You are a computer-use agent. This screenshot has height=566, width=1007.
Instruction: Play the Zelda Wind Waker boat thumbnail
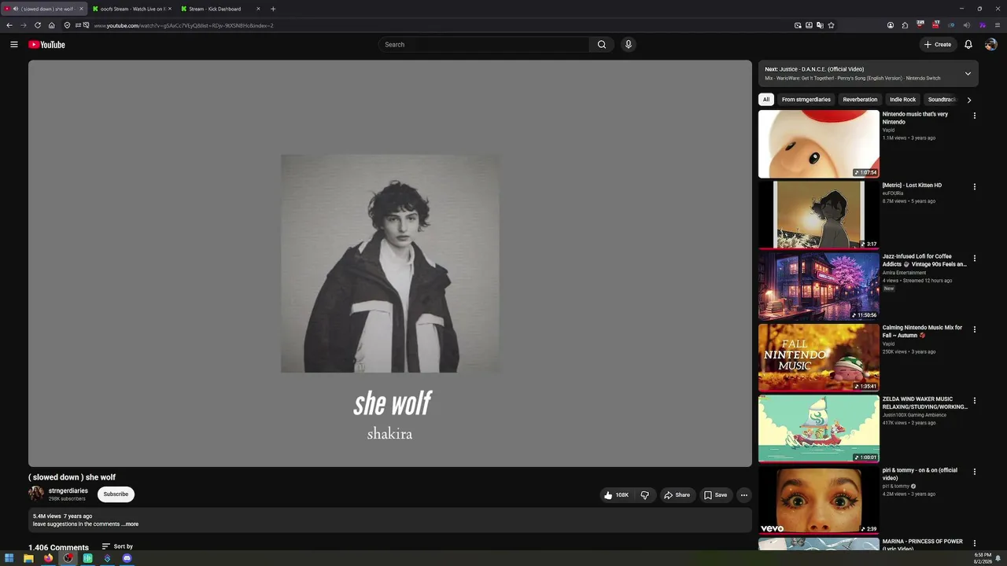point(819,429)
